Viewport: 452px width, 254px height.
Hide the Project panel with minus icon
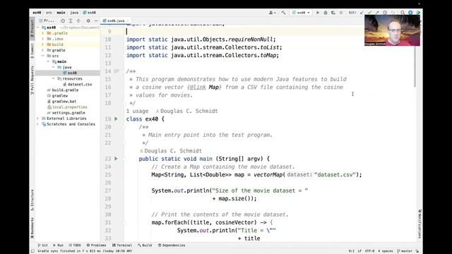tap(96, 20)
